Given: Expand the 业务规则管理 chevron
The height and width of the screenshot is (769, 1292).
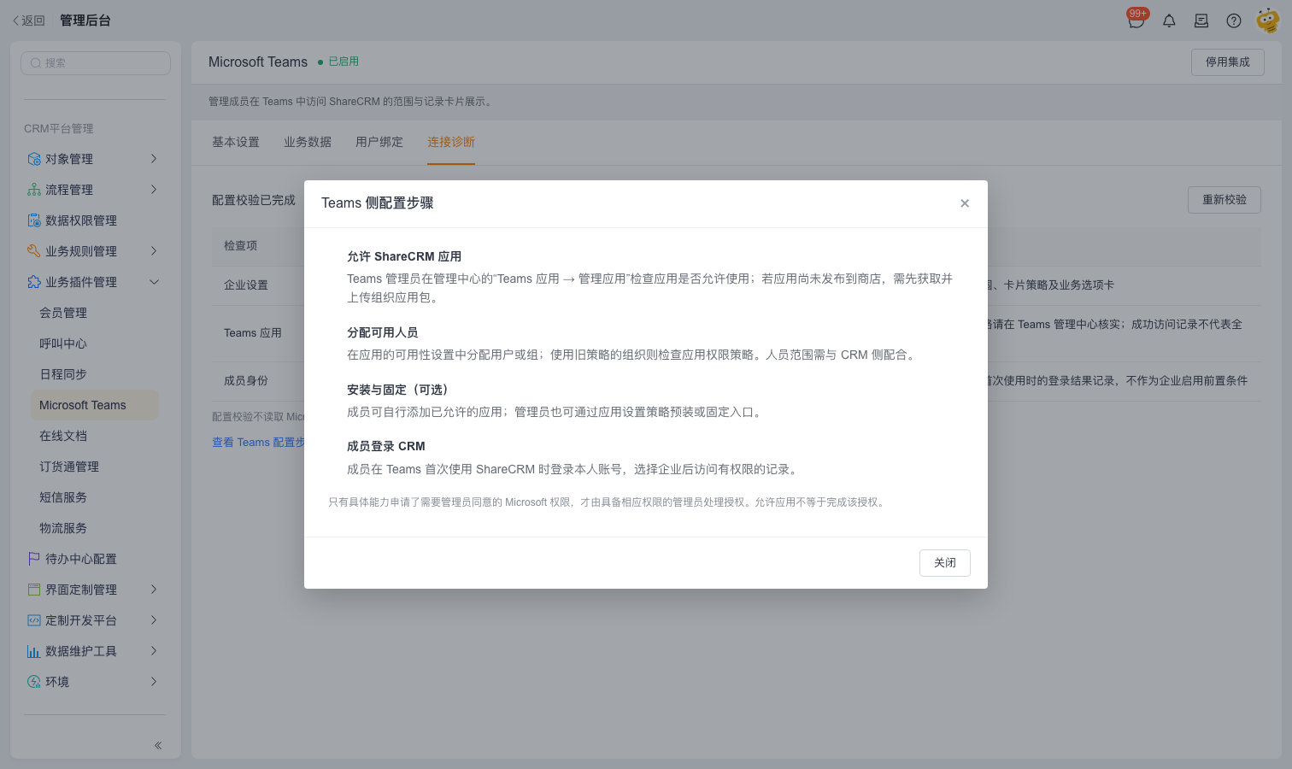Looking at the screenshot, I should coord(154,251).
